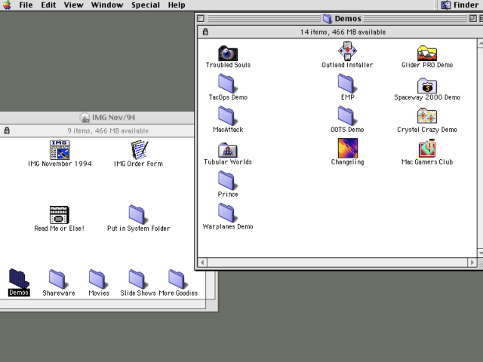Select the Prince folder
The height and width of the screenshot is (362, 483).
coord(226,180)
